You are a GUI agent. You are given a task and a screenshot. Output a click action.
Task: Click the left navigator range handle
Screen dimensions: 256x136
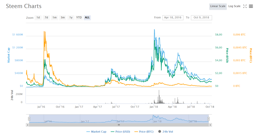coord(29,118)
